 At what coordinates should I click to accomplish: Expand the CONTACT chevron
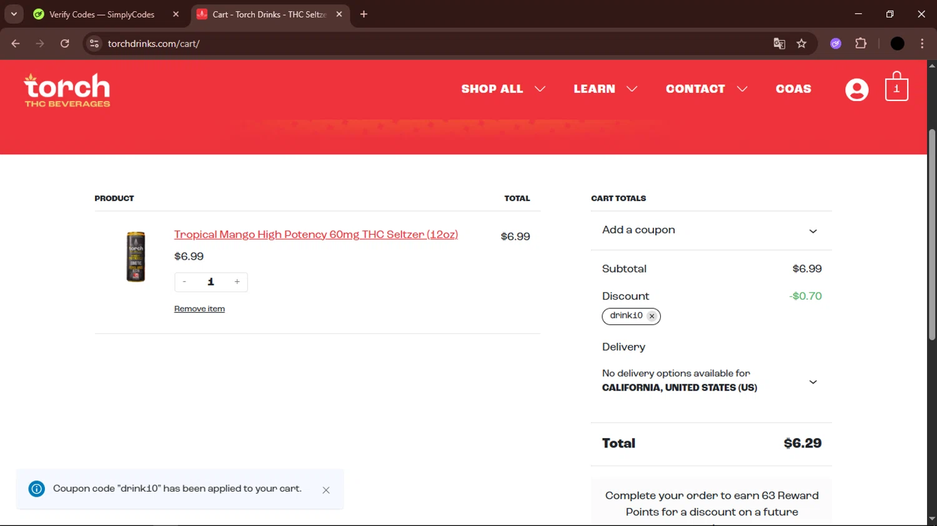tap(742, 89)
